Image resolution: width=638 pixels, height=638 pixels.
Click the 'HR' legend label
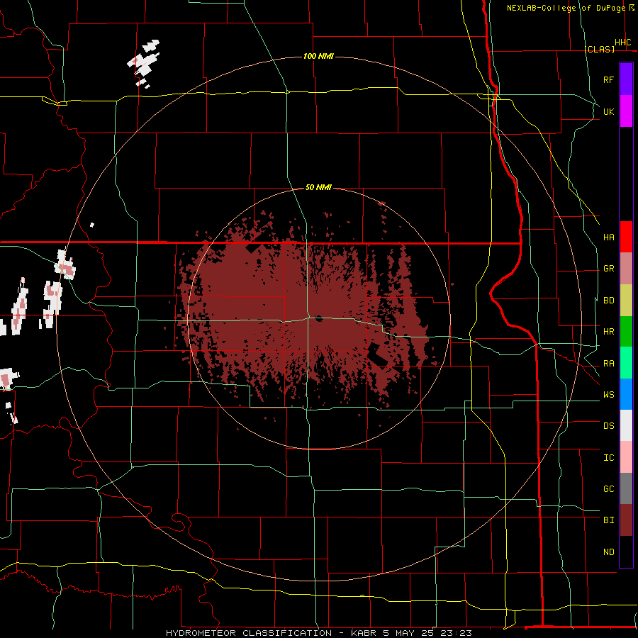(608, 332)
